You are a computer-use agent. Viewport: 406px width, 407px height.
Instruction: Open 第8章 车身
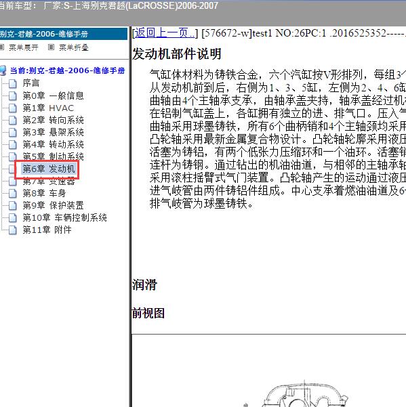click(44, 193)
